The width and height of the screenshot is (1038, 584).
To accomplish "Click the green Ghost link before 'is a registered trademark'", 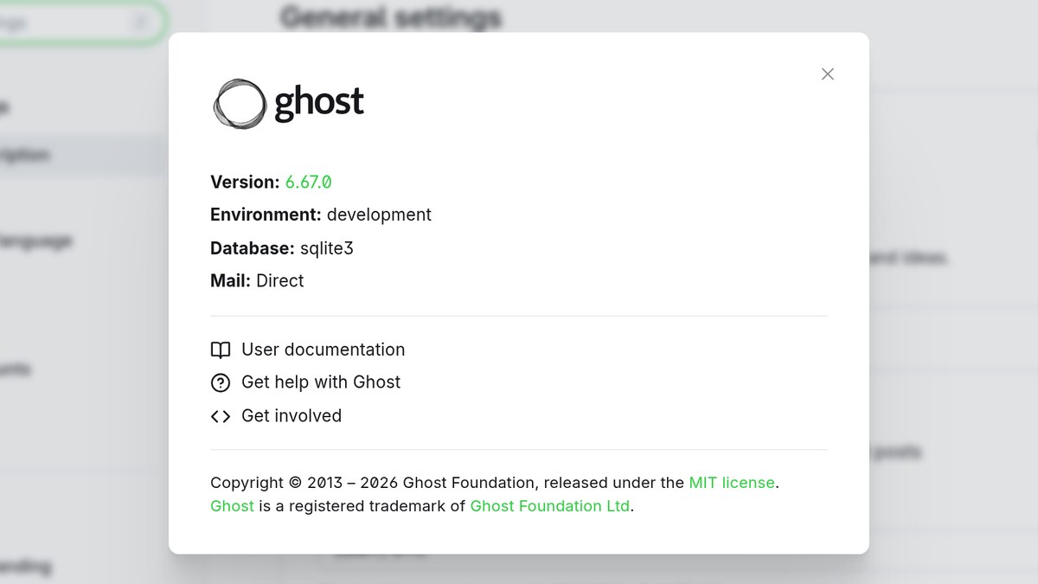I will [x=232, y=506].
